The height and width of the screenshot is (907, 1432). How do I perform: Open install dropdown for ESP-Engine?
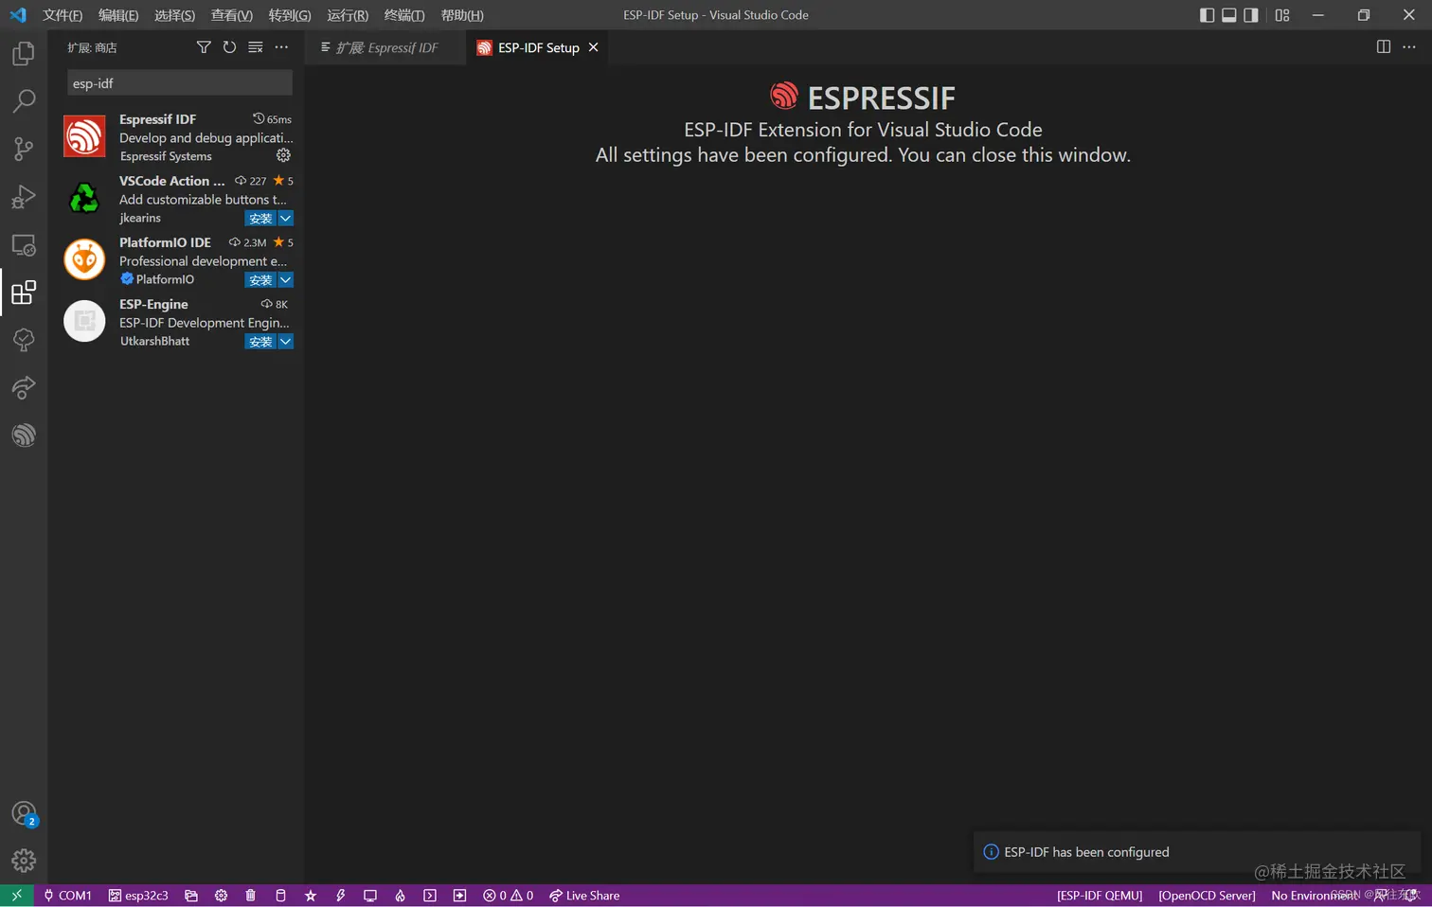coord(285,341)
